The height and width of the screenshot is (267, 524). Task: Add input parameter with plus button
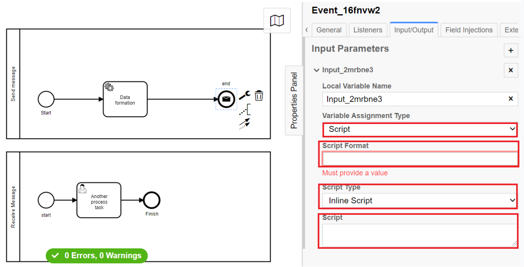(x=511, y=50)
